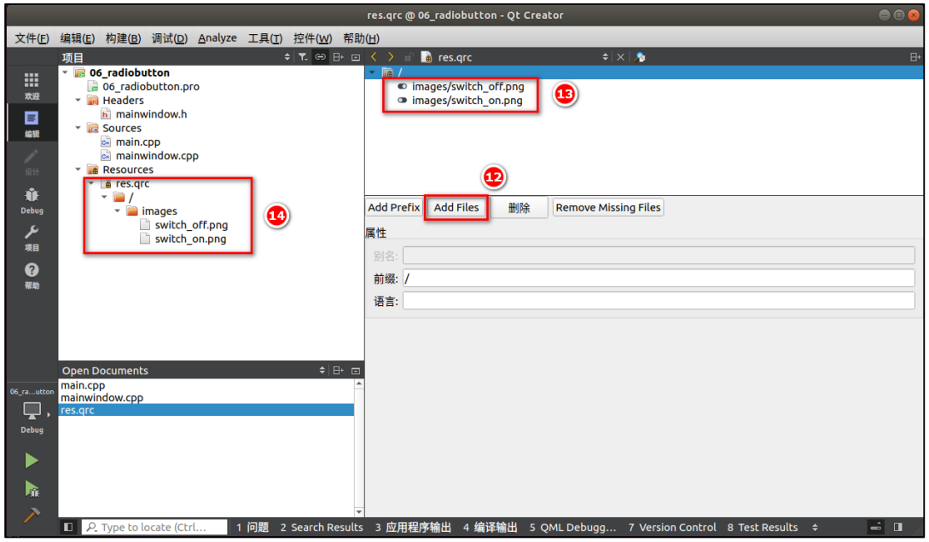Split the Open Documents panel

pos(338,371)
